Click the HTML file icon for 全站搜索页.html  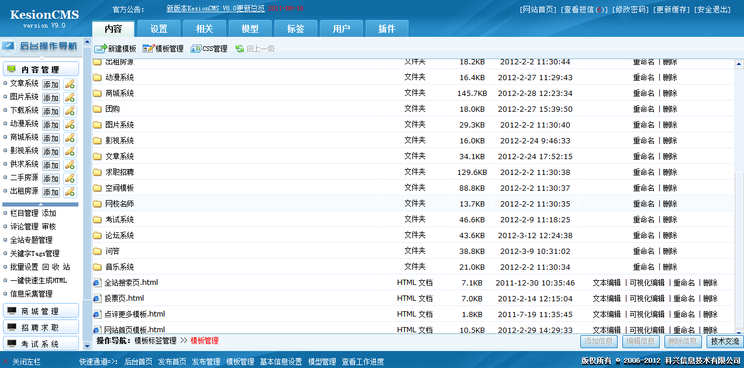pyautogui.click(x=97, y=283)
